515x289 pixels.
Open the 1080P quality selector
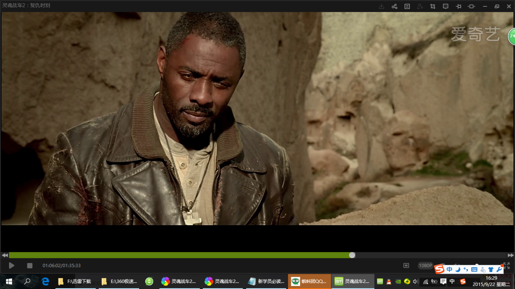[x=425, y=266]
